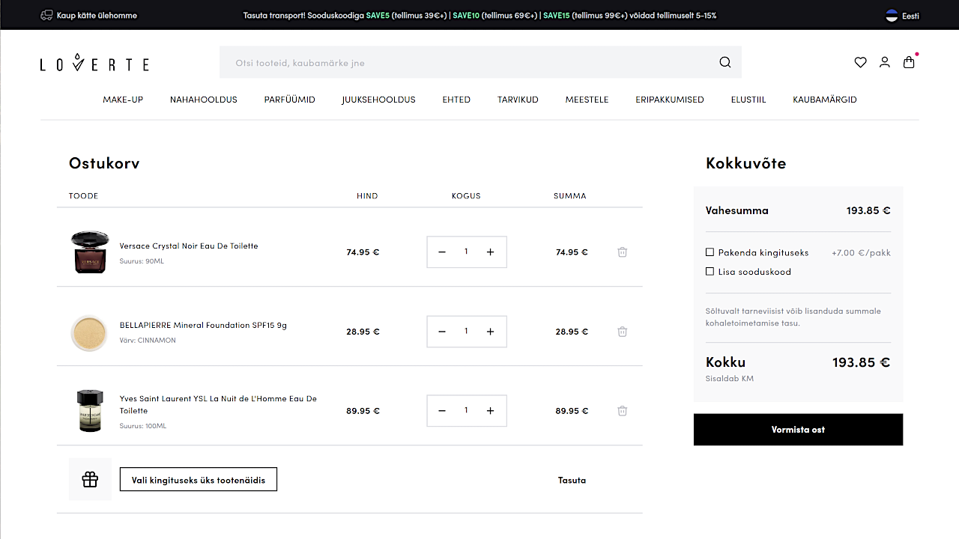The width and height of the screenshot is (959, 539).
Task: Click the Loverte logo
Action: pyautogui.click(x=94, y=64)
